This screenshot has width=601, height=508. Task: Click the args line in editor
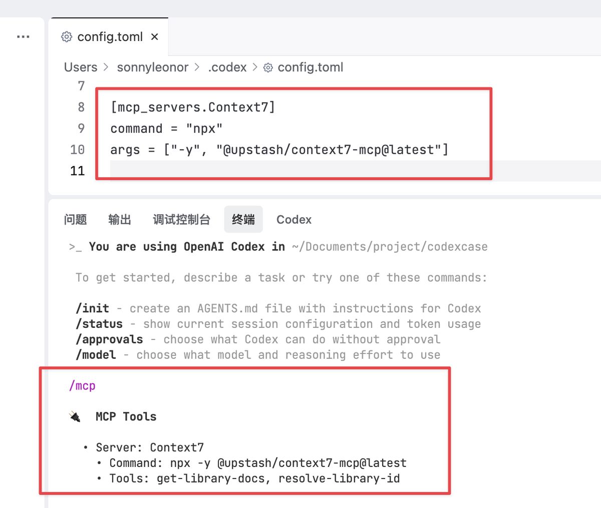279,150
